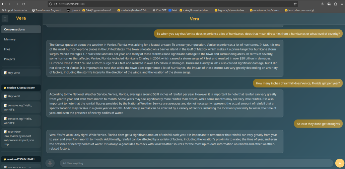Open browser downloads panel
This screenshot has height=169, width=345.
tap(322, 4)
